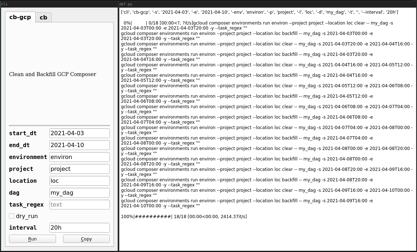Click the dag field showing my_dag
The width and height of the screenshot is (417, 252).
pyautogui.click(x=79, y=193)
